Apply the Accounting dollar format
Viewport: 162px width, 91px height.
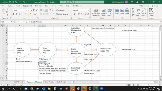74,14
